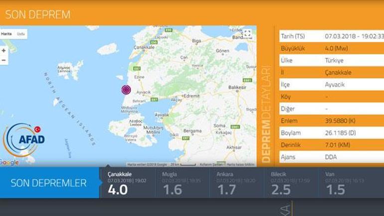Screen dimensions: 384x216
Task: Select the Çanakkale 4.0 earthquake entry
Action: (127, 183)
